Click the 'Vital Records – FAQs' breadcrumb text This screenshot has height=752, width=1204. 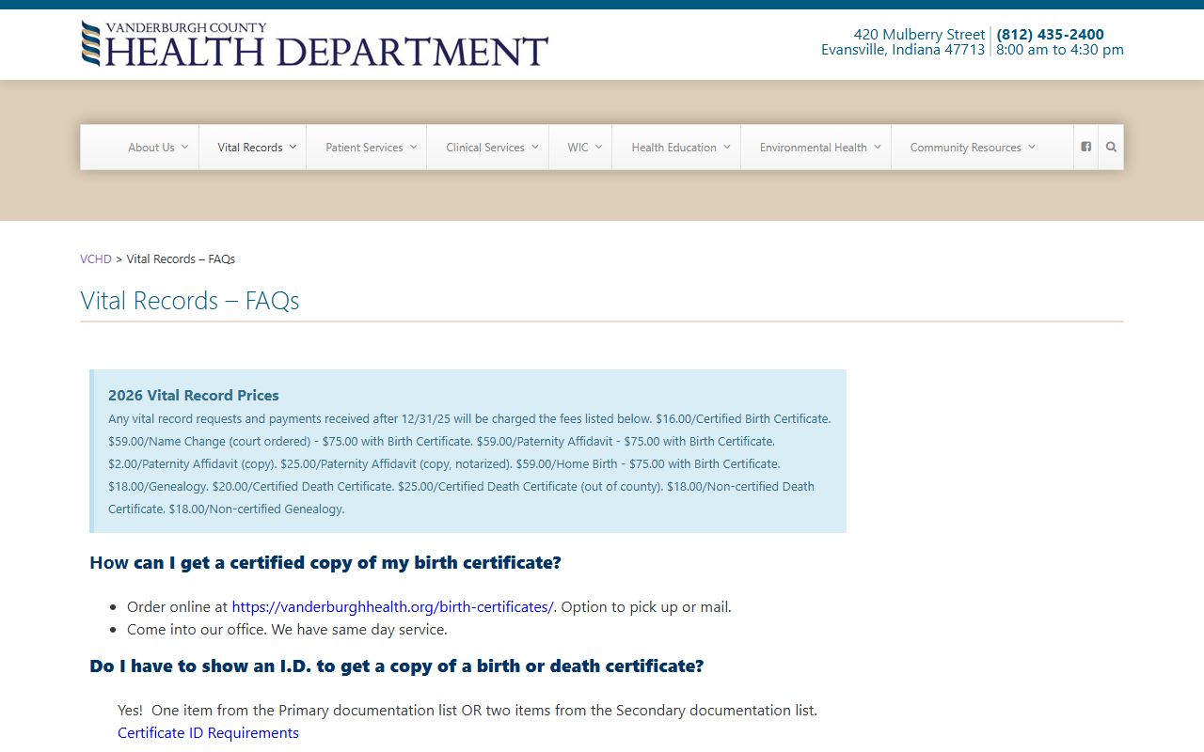pos(181,258)
